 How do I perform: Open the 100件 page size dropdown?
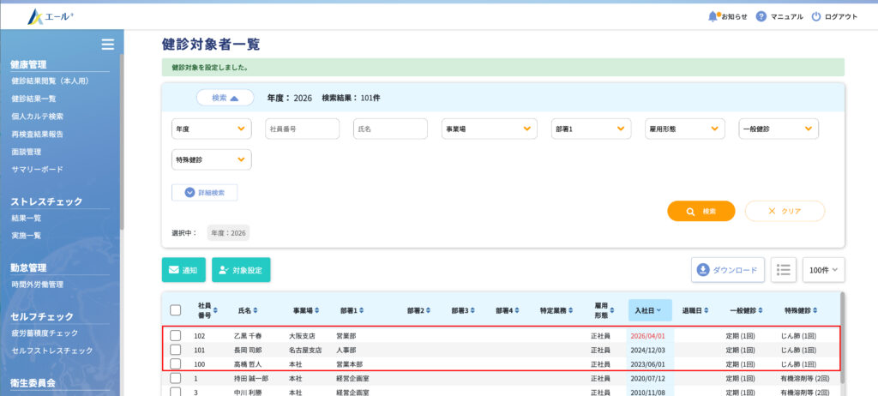click(823, 269)
